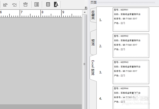Open the database source icon
This screenshot has width=159, height=109.
(48, 4)
